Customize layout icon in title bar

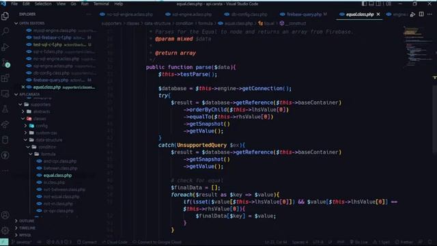pos(389,4)
